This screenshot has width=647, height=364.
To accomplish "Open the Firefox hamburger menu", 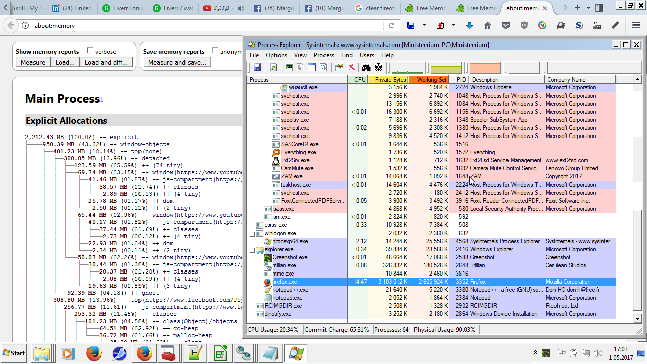I will [636, 25].
